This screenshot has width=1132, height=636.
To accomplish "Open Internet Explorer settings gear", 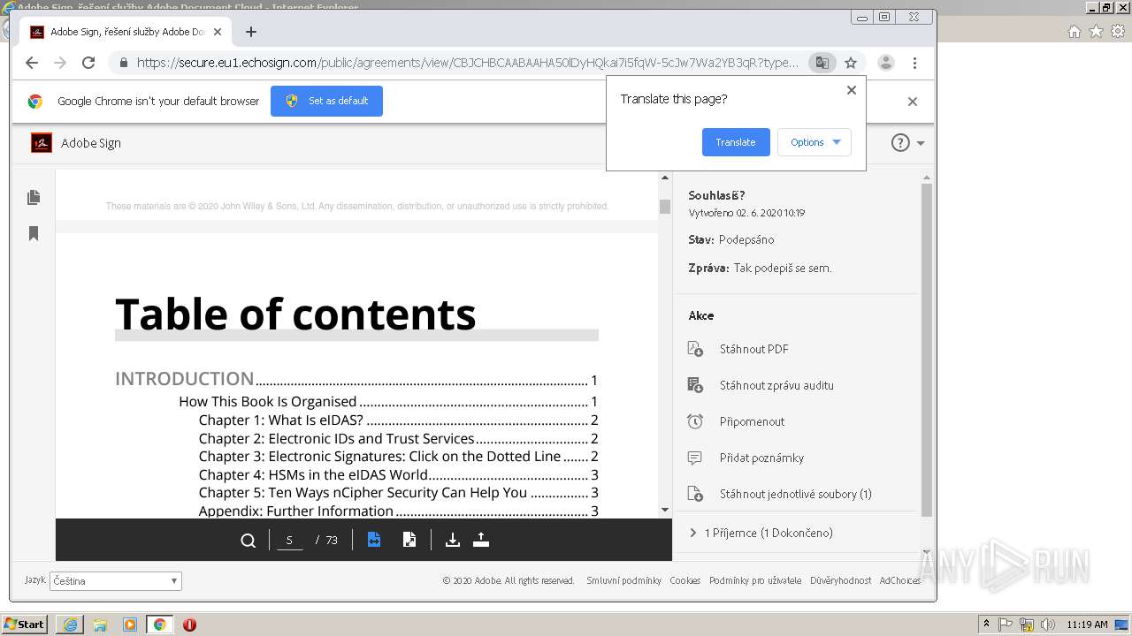I will [x=1117, y=32].
